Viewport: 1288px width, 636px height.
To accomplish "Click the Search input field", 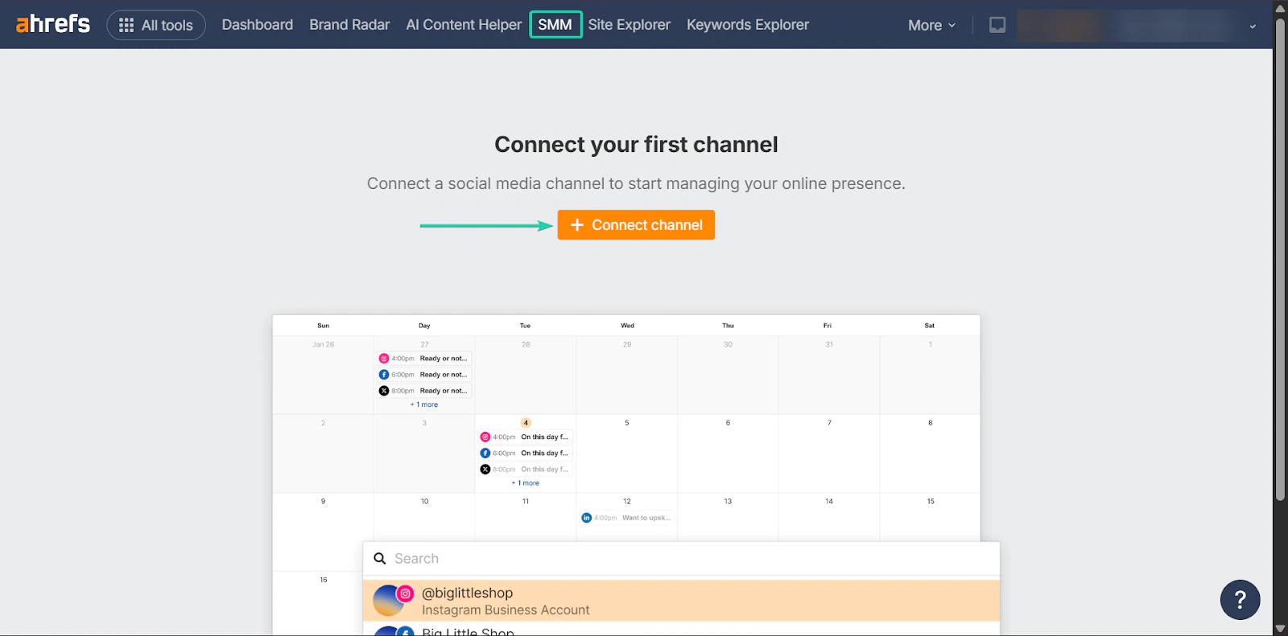I will pos(681,559).
